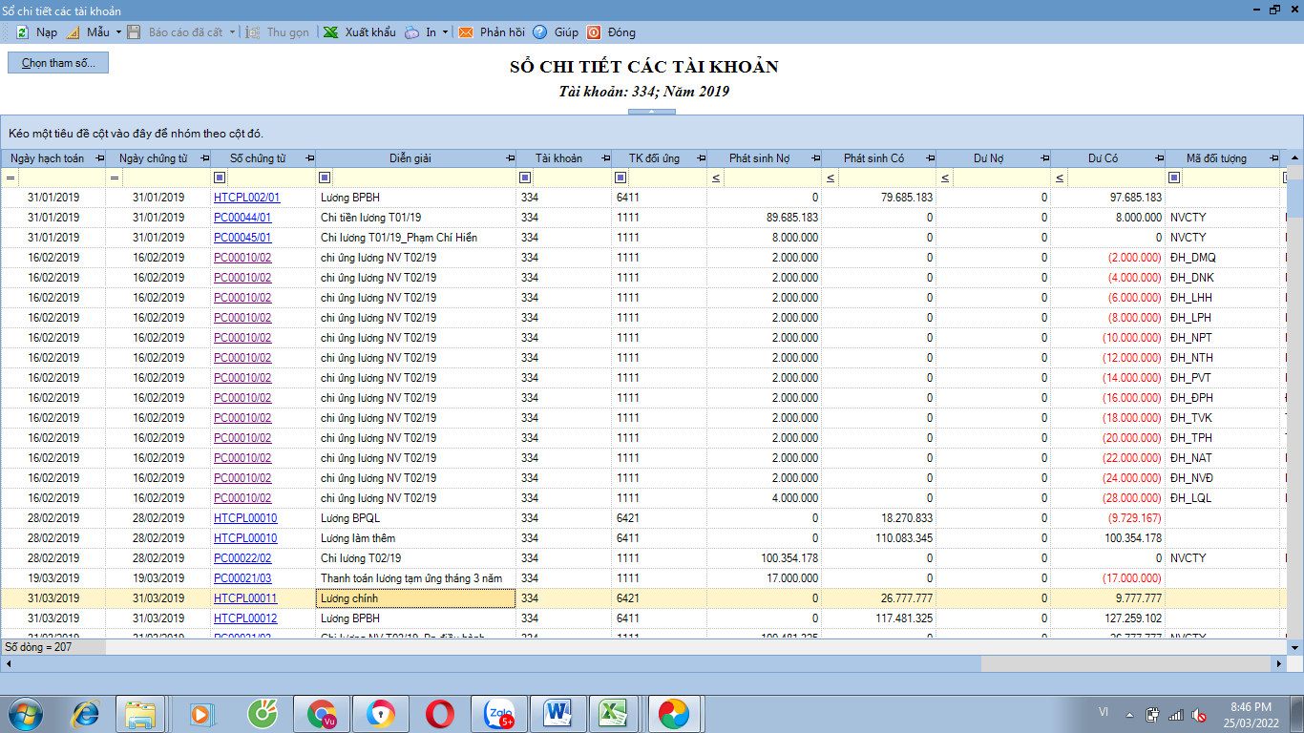Image resolution: width=1304 pixels, height=733 pixels.
Task: Select the cell Lương làm thêm
Action: pos(415,538)
